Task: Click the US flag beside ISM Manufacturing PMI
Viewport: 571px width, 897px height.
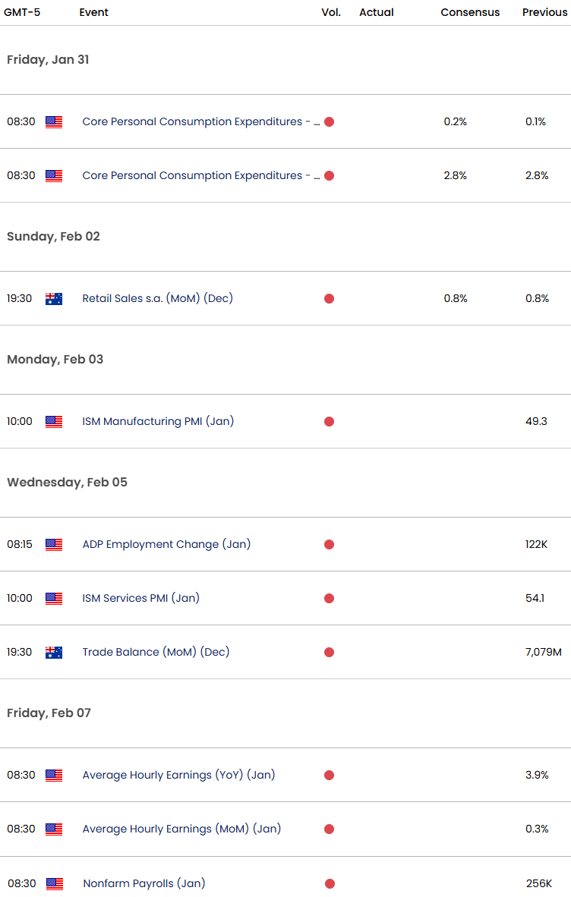Action: pyautogui.click(x=53, y=421)
